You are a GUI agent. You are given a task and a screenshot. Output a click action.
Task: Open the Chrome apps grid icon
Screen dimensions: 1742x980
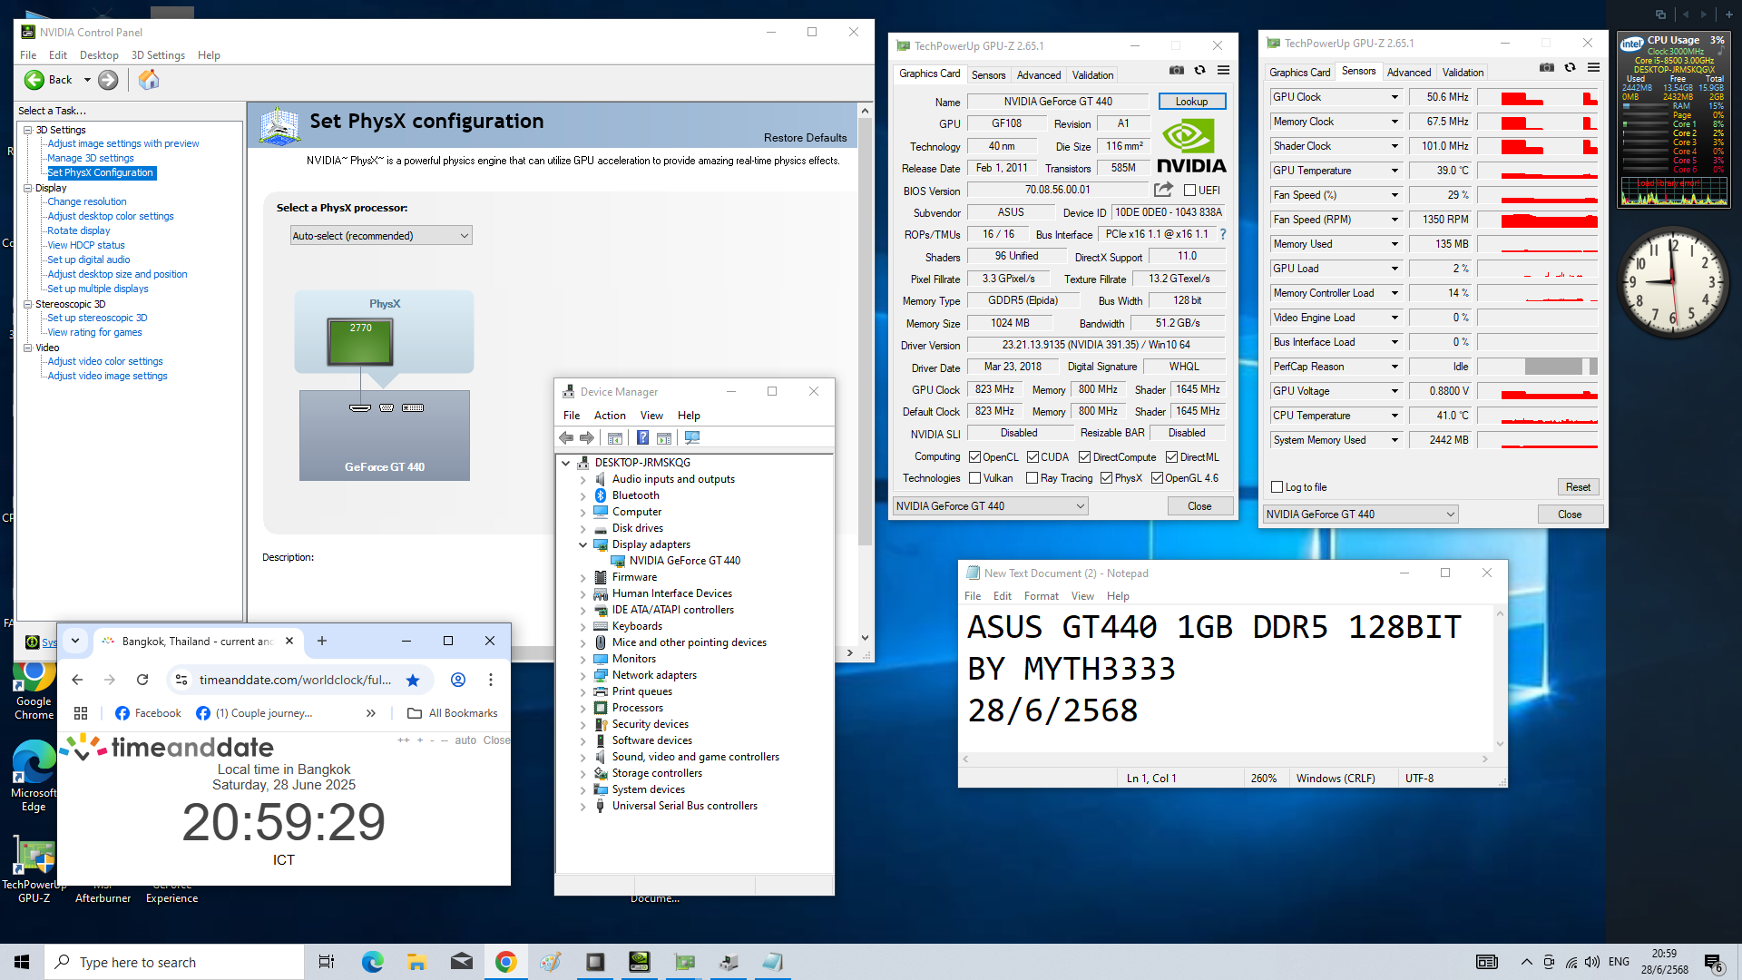pyautogui.click(x=81, y=713)
